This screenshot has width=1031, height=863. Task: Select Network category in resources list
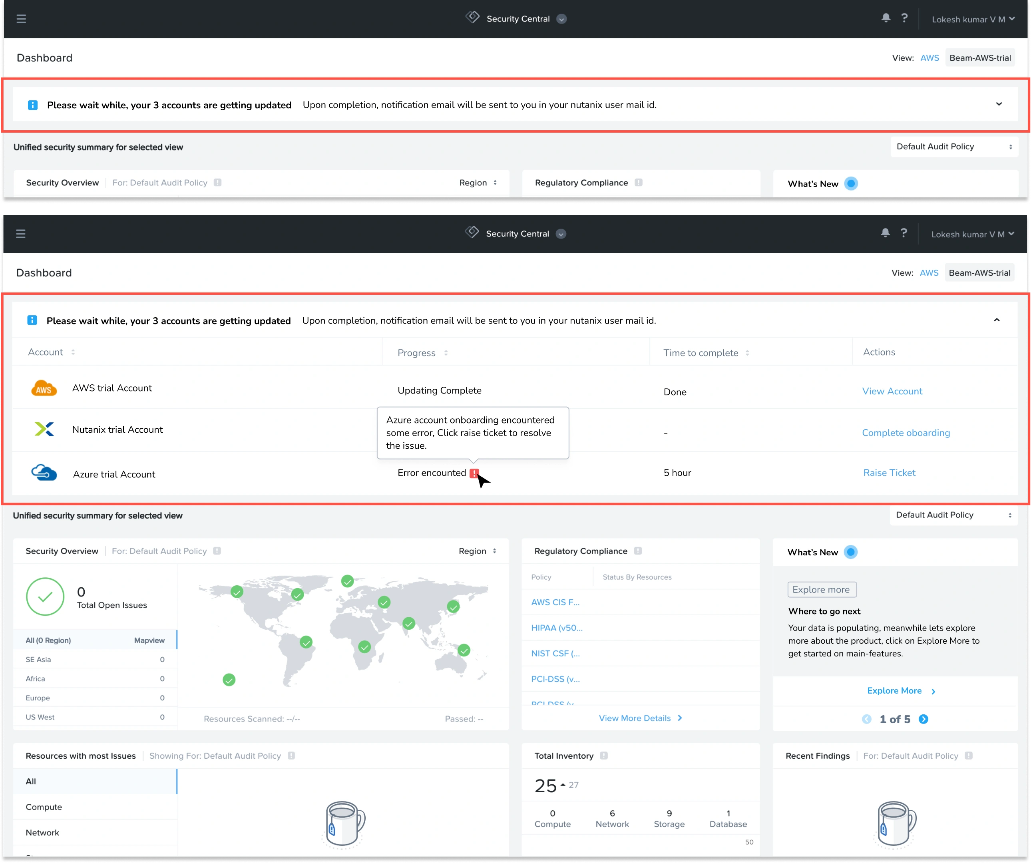click(x=95, y=833)
